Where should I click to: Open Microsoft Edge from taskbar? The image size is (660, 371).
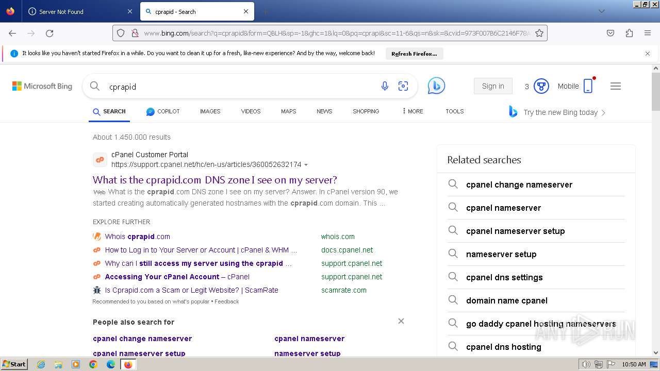tap(111, 364)
